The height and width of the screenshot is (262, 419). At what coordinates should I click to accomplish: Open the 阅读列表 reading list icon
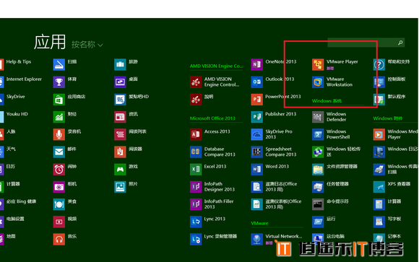point(120,134)
